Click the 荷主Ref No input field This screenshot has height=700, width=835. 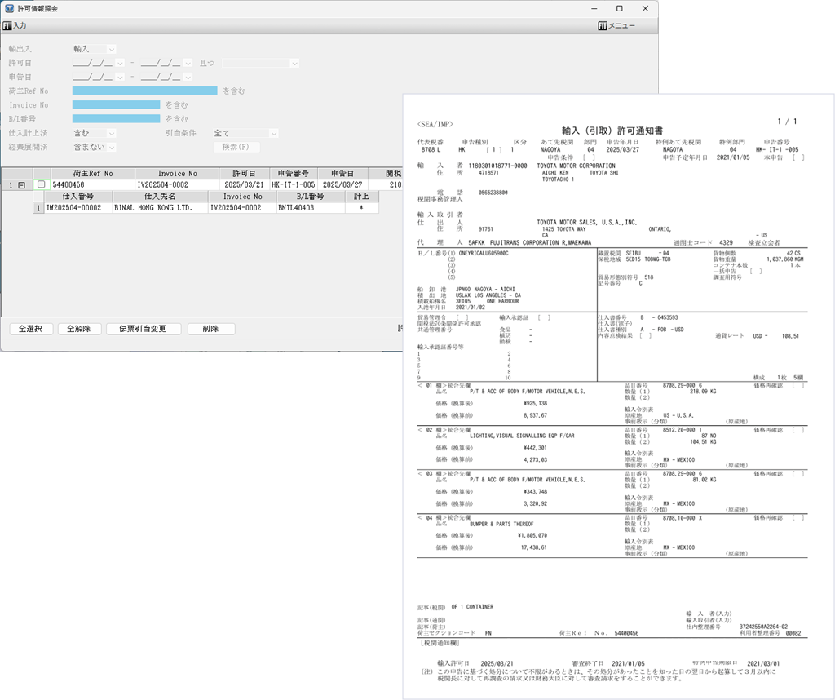coord(144,91)
